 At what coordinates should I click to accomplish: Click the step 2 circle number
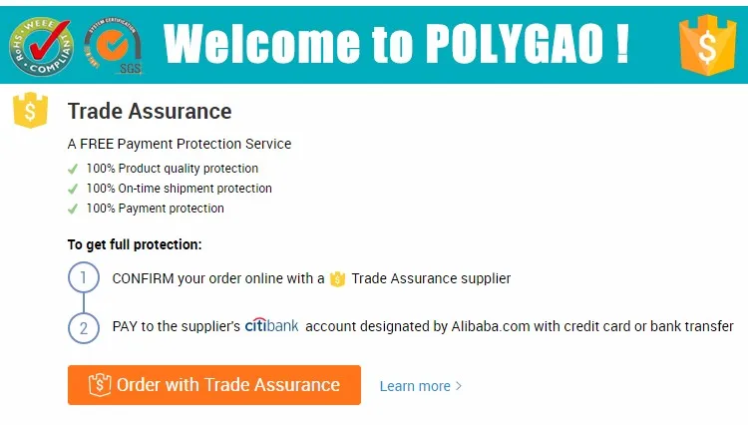tap(84, 328)
